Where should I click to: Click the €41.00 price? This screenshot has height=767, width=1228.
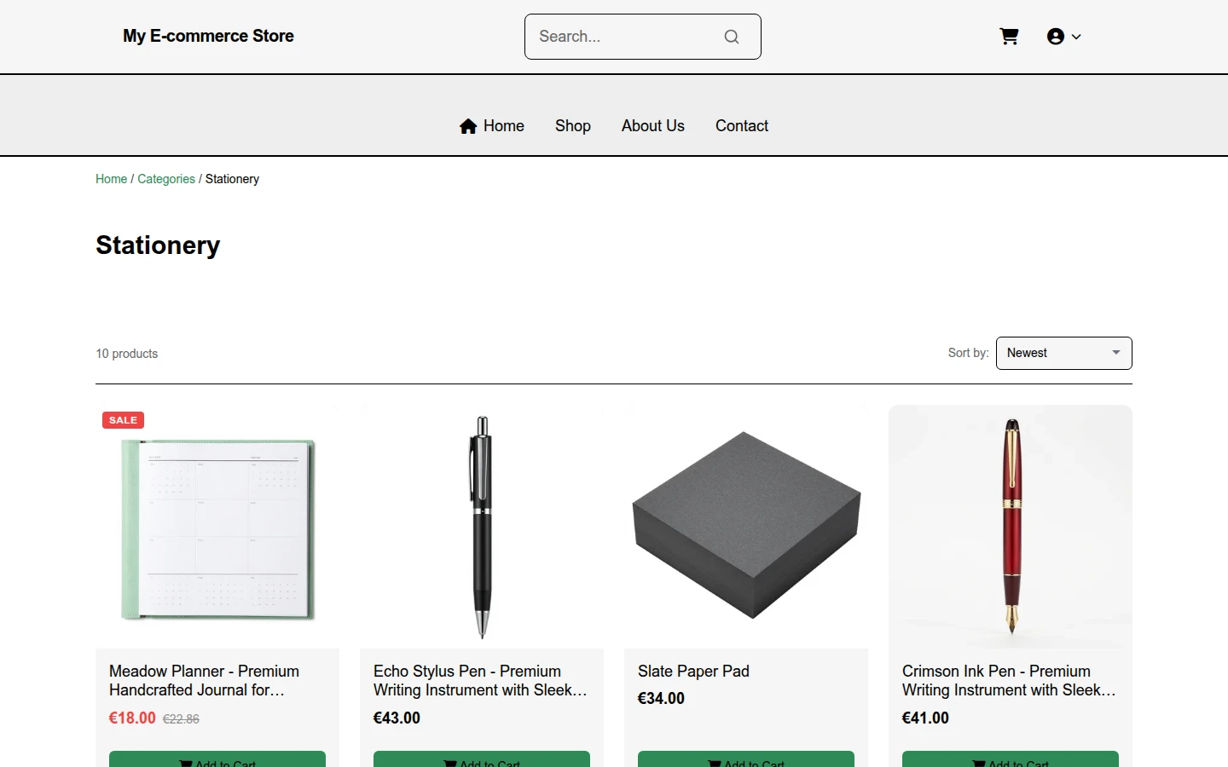point(925,718)
